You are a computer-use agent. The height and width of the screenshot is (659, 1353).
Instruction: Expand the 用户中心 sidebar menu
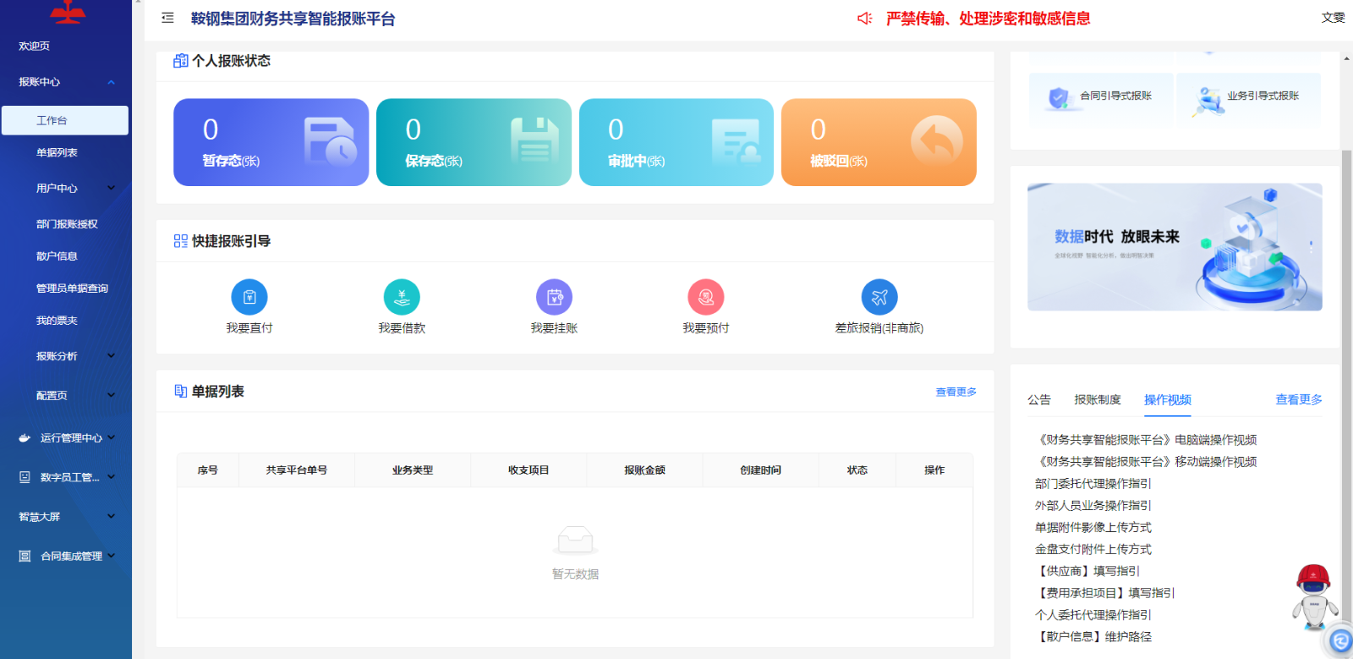(x=66, y=188)
